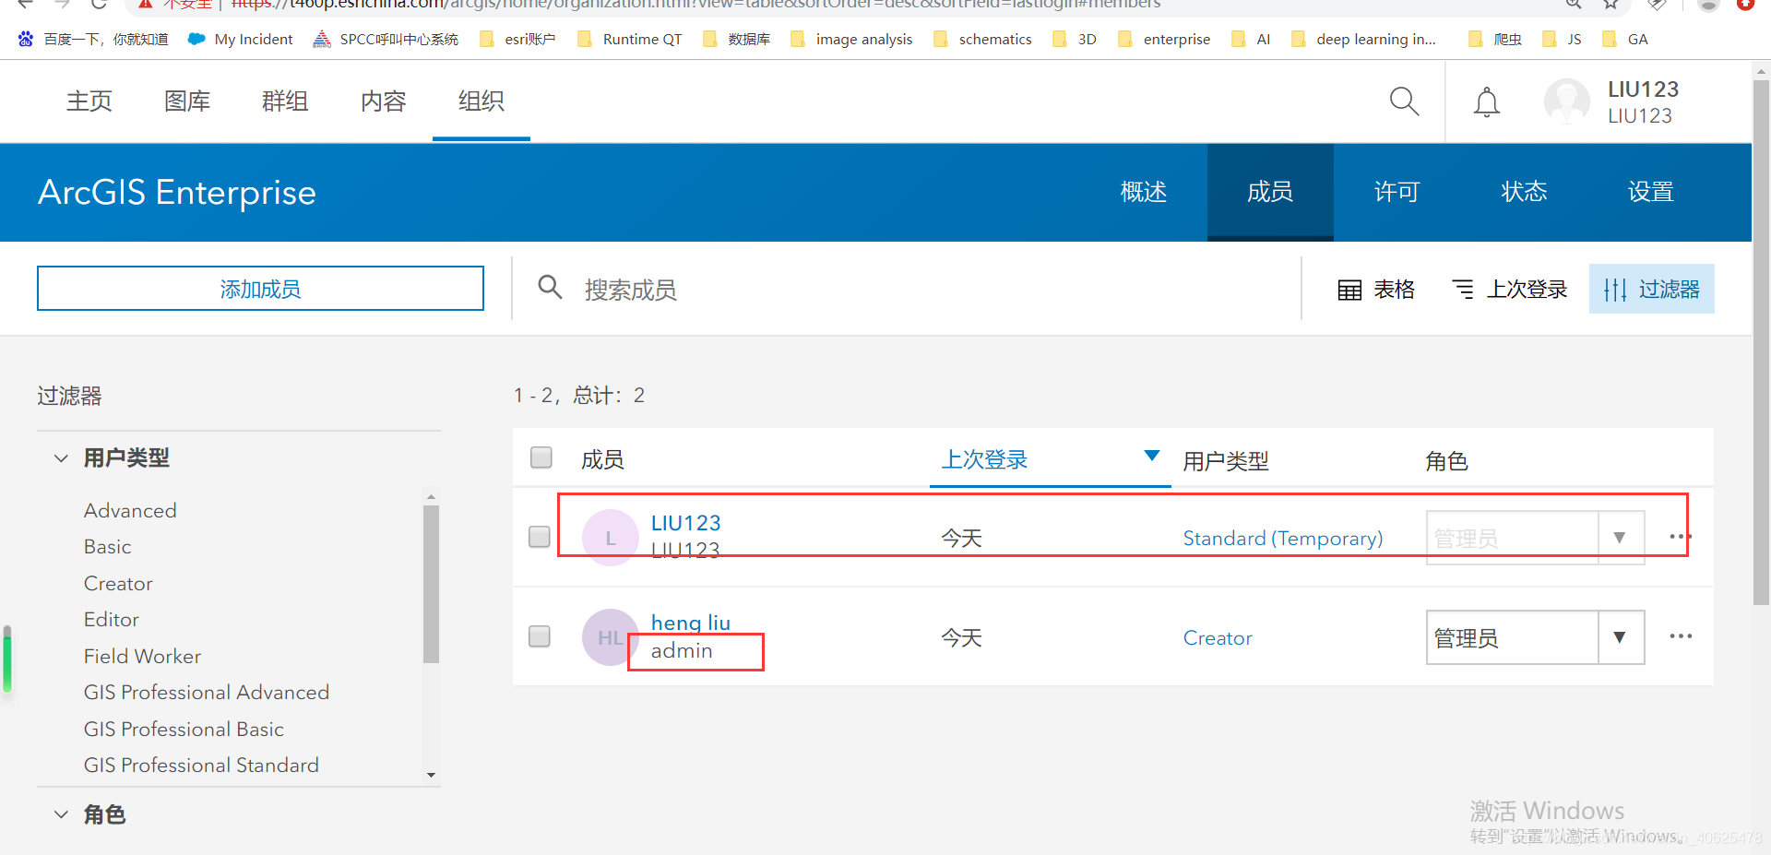Toggle the select-all members checkbox
This screenshot has height=855, width=1771.
tap(541, 457)
